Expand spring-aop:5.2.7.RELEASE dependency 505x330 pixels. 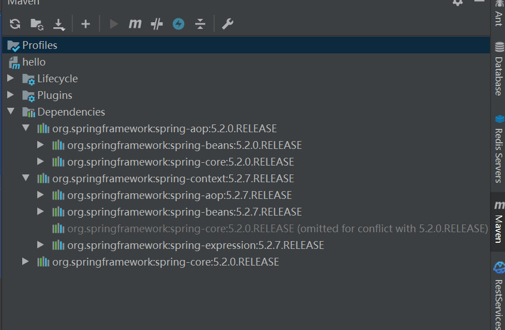pyautogui.click(x=40, y=194)
